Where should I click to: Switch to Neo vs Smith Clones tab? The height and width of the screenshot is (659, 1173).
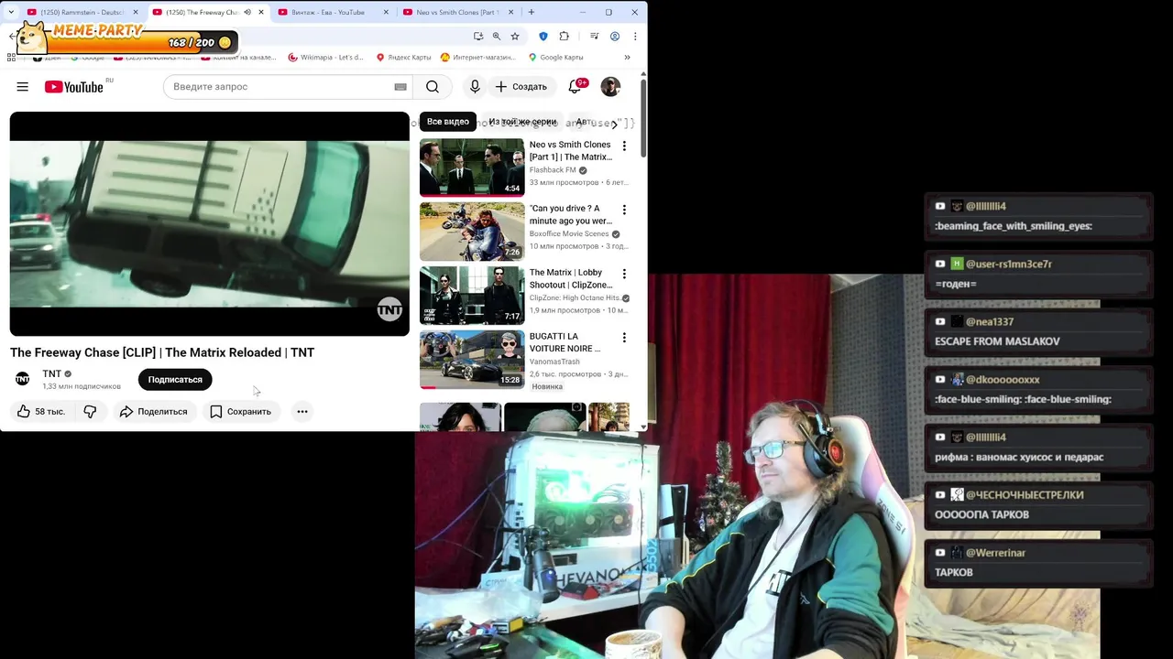(x=456, y=12)
